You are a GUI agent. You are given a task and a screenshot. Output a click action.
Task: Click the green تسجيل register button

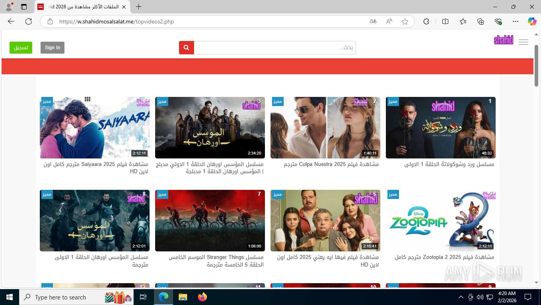[x=21, y=48]
